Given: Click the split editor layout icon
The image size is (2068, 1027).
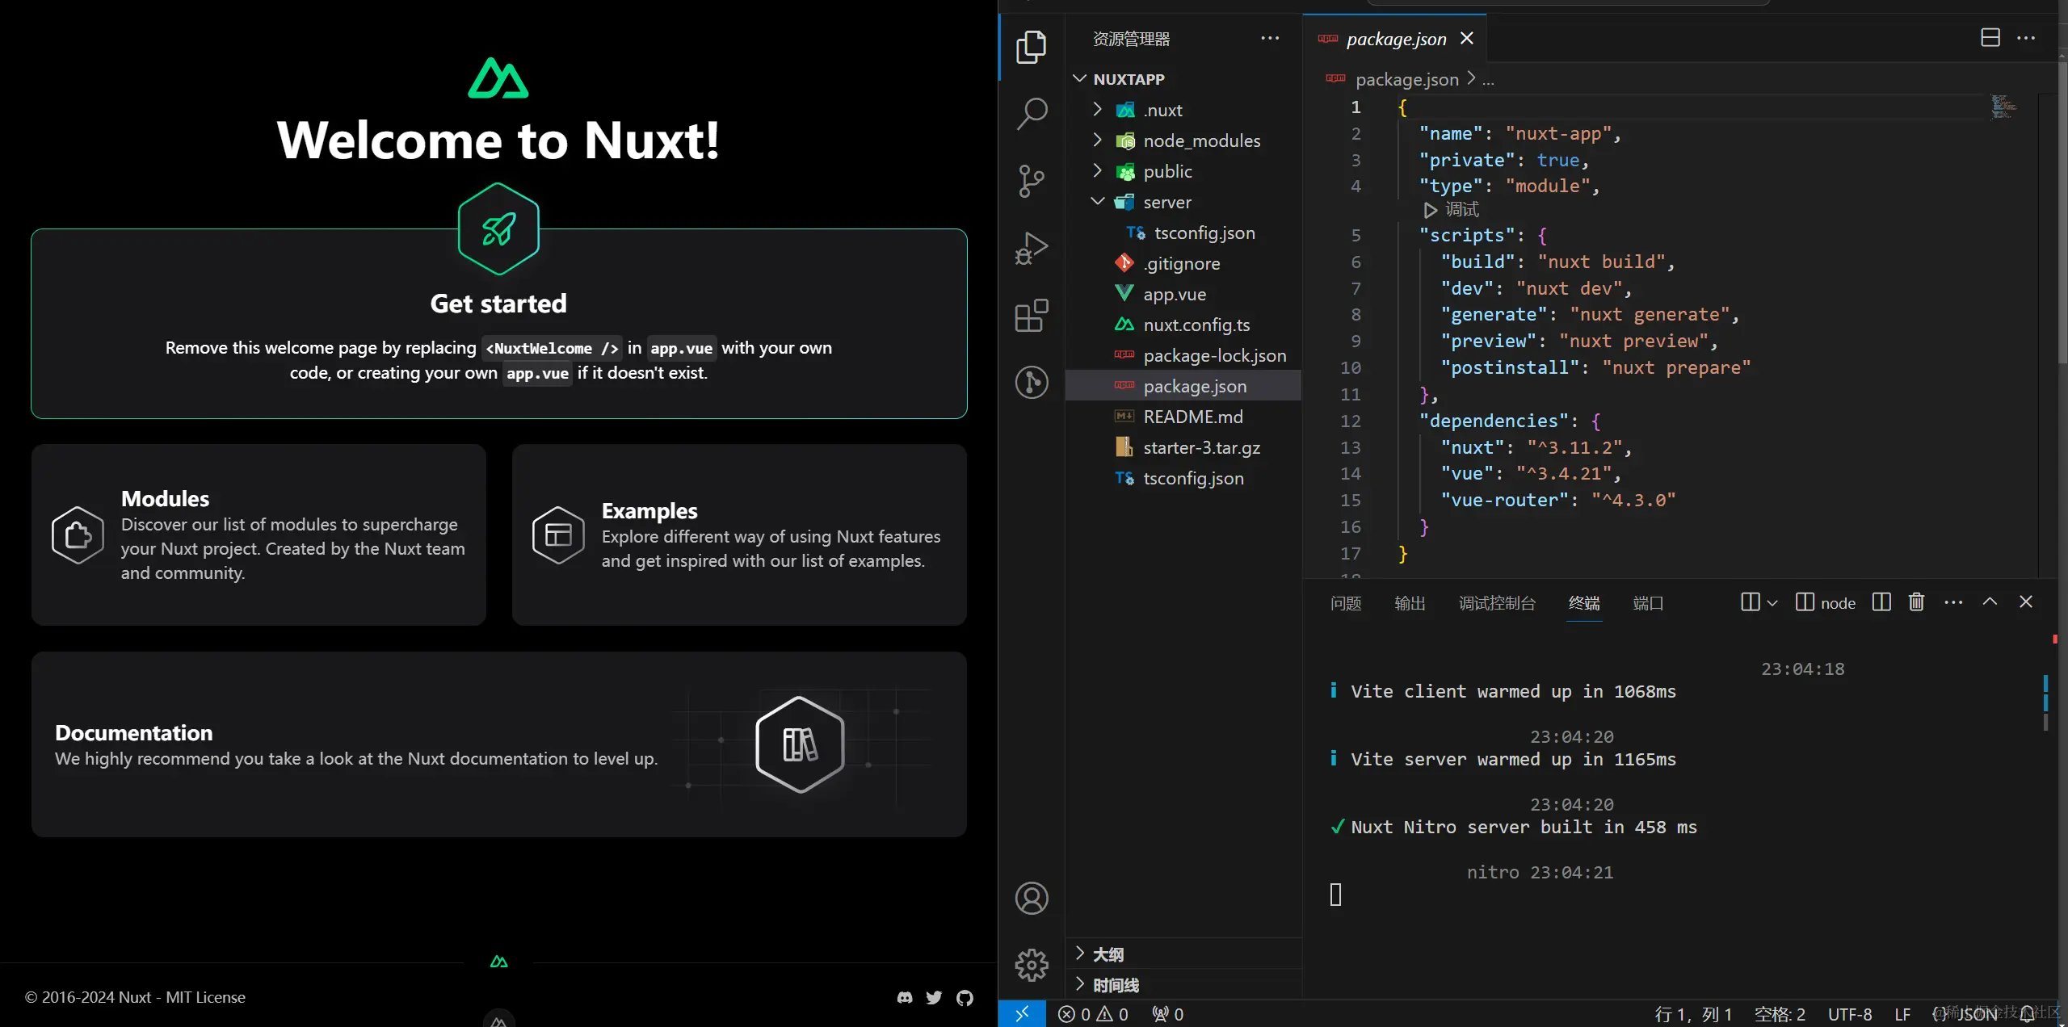Looking at the screenshot, I should (1990, 38).
